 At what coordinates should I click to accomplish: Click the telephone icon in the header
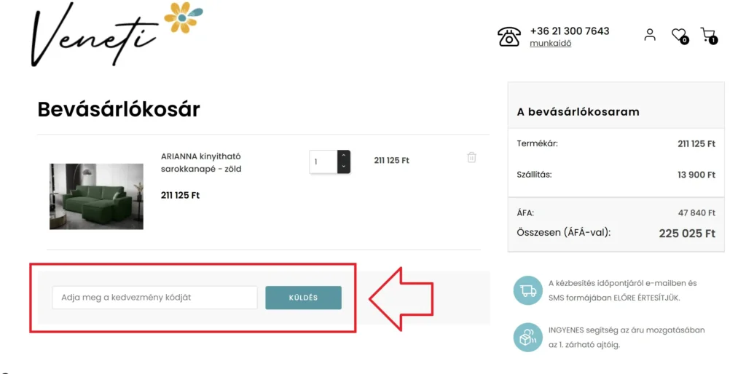[x=509, y=36]
